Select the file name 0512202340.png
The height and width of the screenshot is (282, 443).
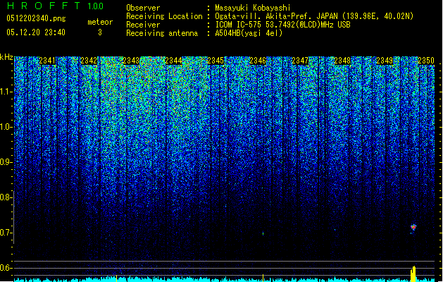tap(36, 18)
